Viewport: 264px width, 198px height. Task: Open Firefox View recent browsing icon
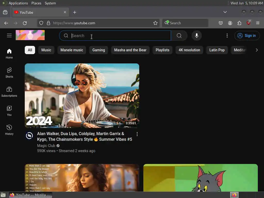[x=5, y=12]
